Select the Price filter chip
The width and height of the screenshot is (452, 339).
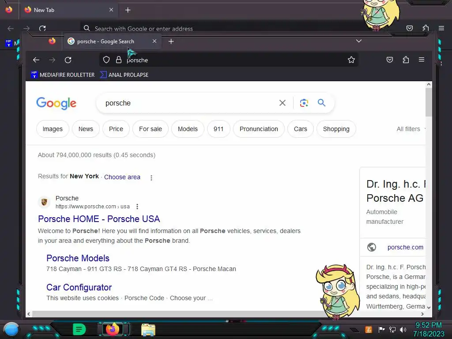click(x=116, y=129)
